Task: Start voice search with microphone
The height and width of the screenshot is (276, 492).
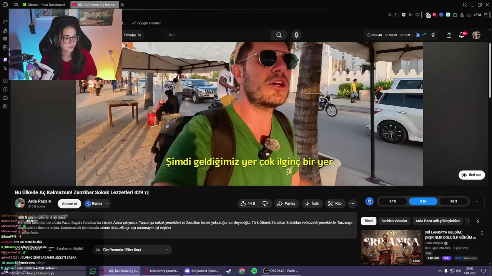Action: [x=296, y=35]
